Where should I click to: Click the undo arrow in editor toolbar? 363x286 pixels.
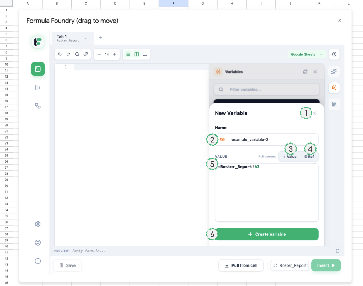[60, 54]
